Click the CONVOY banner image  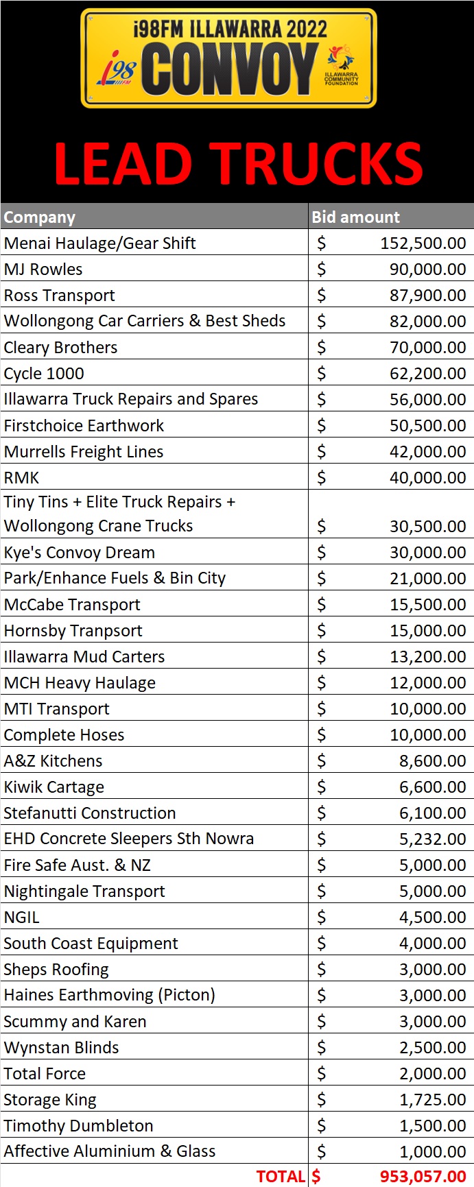(x=229, y=58)
